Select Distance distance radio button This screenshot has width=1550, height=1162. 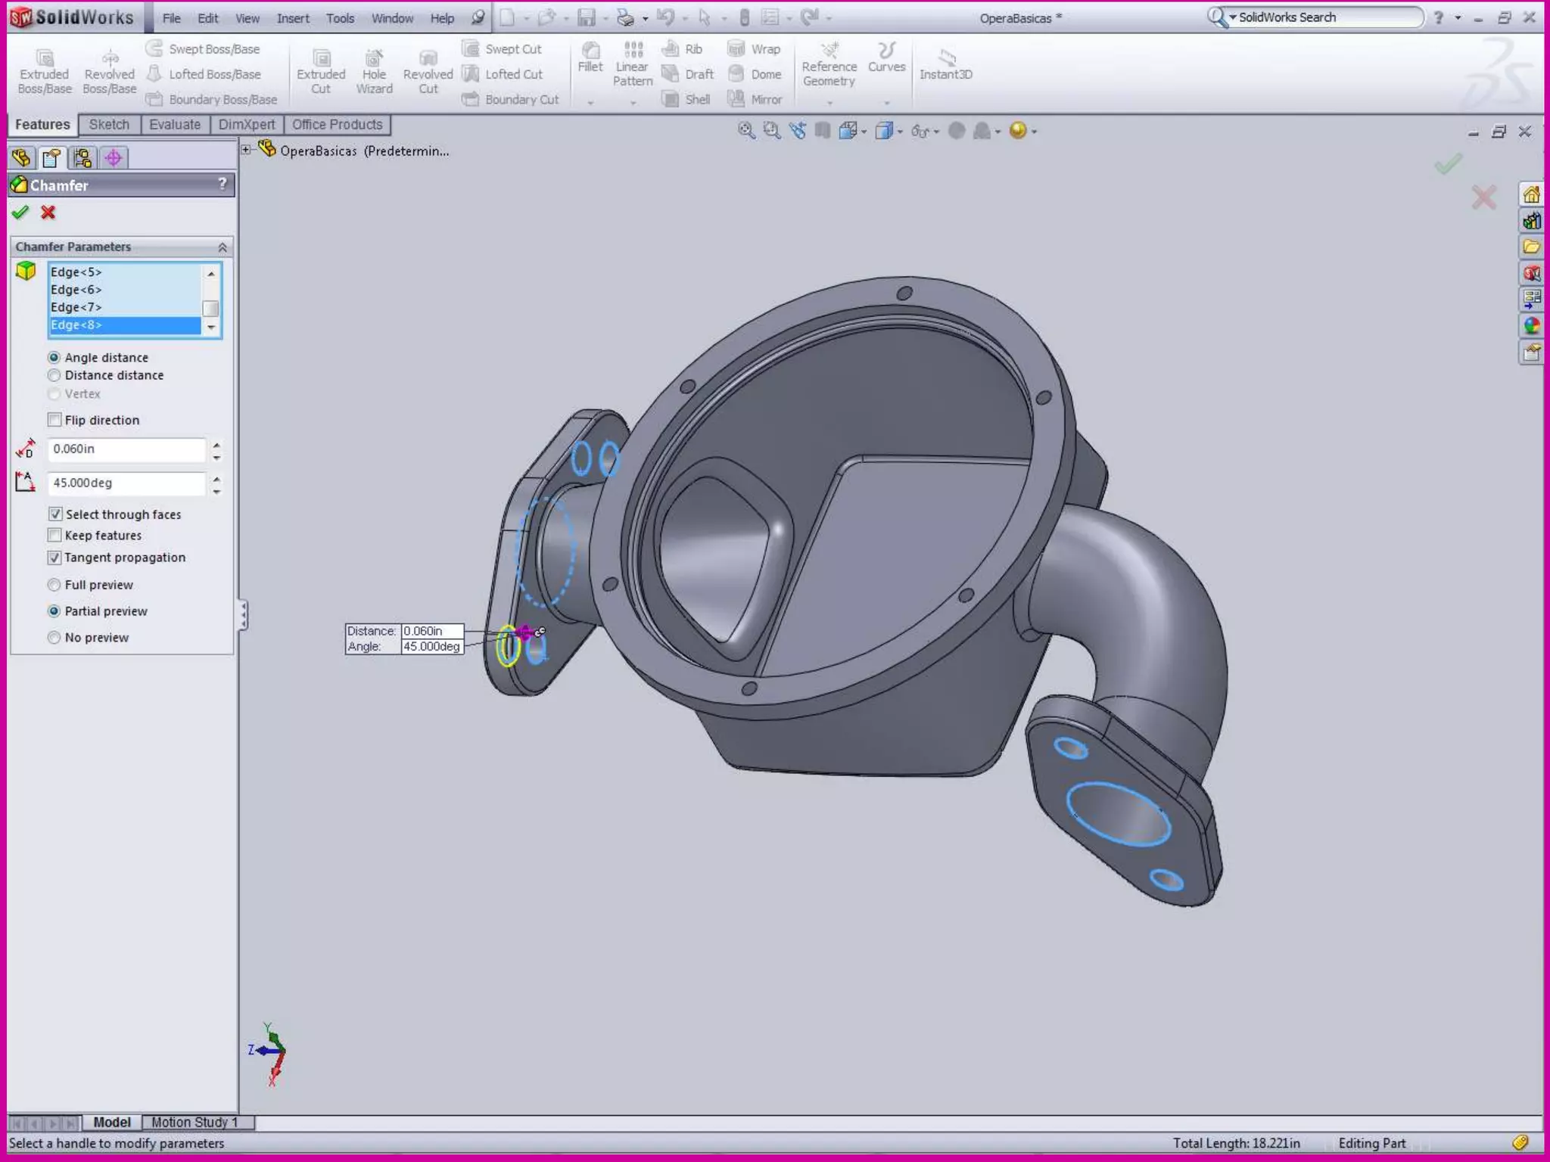[54, 375]
